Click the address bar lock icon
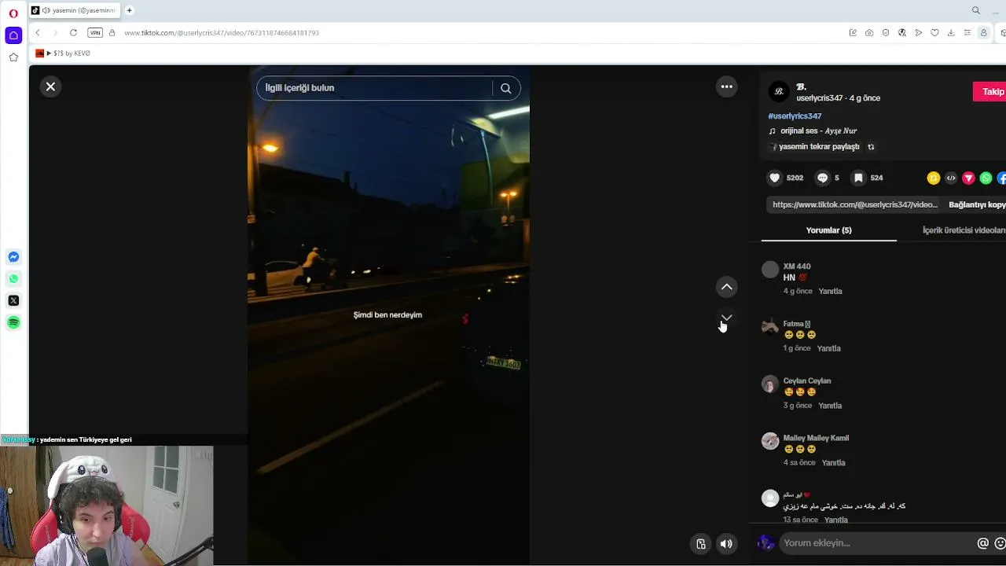The height and width of the screenshot is (566, 1006). [112, 32]
